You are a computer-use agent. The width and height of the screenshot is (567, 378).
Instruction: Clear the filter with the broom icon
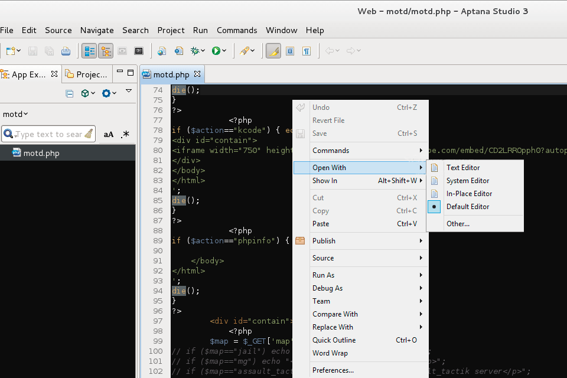click(x=89, y=134)
